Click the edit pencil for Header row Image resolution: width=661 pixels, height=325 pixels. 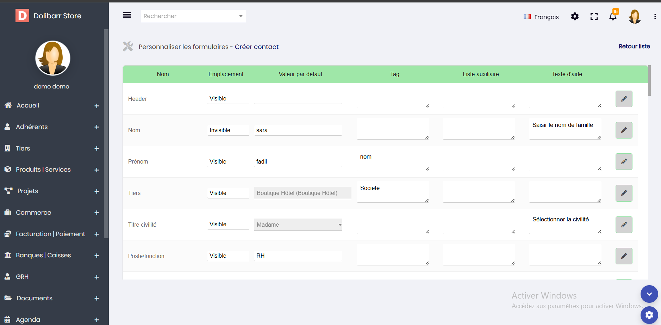(x=624, y=99)
